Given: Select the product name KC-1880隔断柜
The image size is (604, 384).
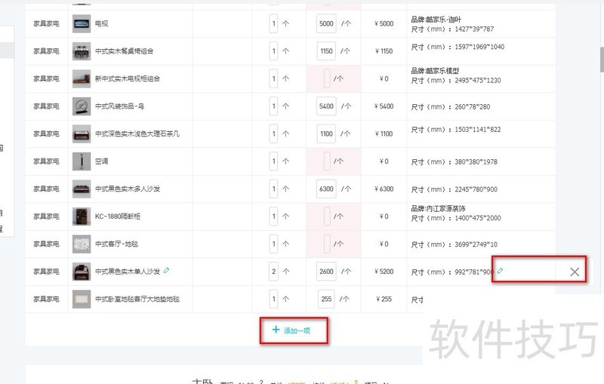Looking at the screenshot, I should pyautogui.click(x=118, y=217).
